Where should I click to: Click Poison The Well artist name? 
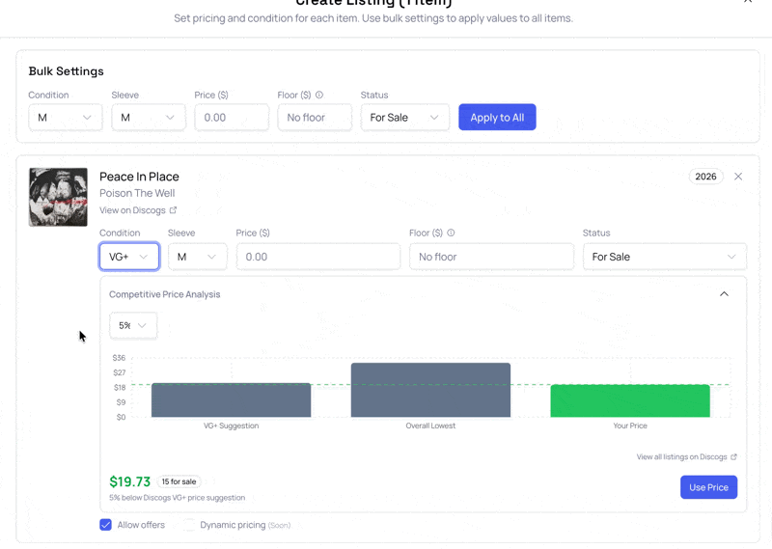pos(137,193)
